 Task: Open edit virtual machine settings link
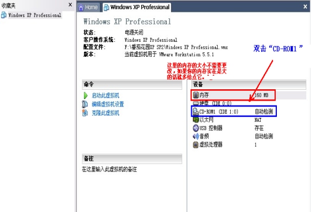pos(108,104)
